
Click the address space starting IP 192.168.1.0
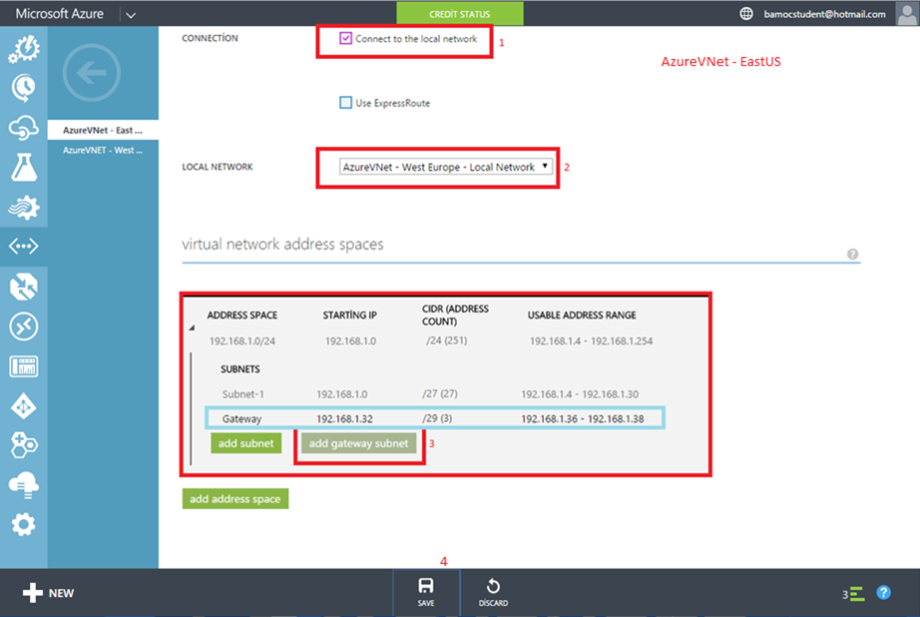[351, 341]
